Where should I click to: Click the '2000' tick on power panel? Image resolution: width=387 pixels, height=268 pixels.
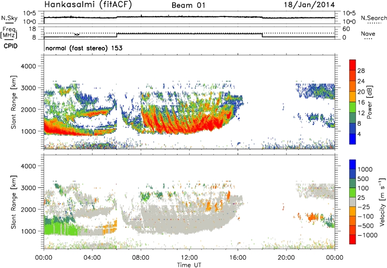pyautogui.click(x=28, y=109)
